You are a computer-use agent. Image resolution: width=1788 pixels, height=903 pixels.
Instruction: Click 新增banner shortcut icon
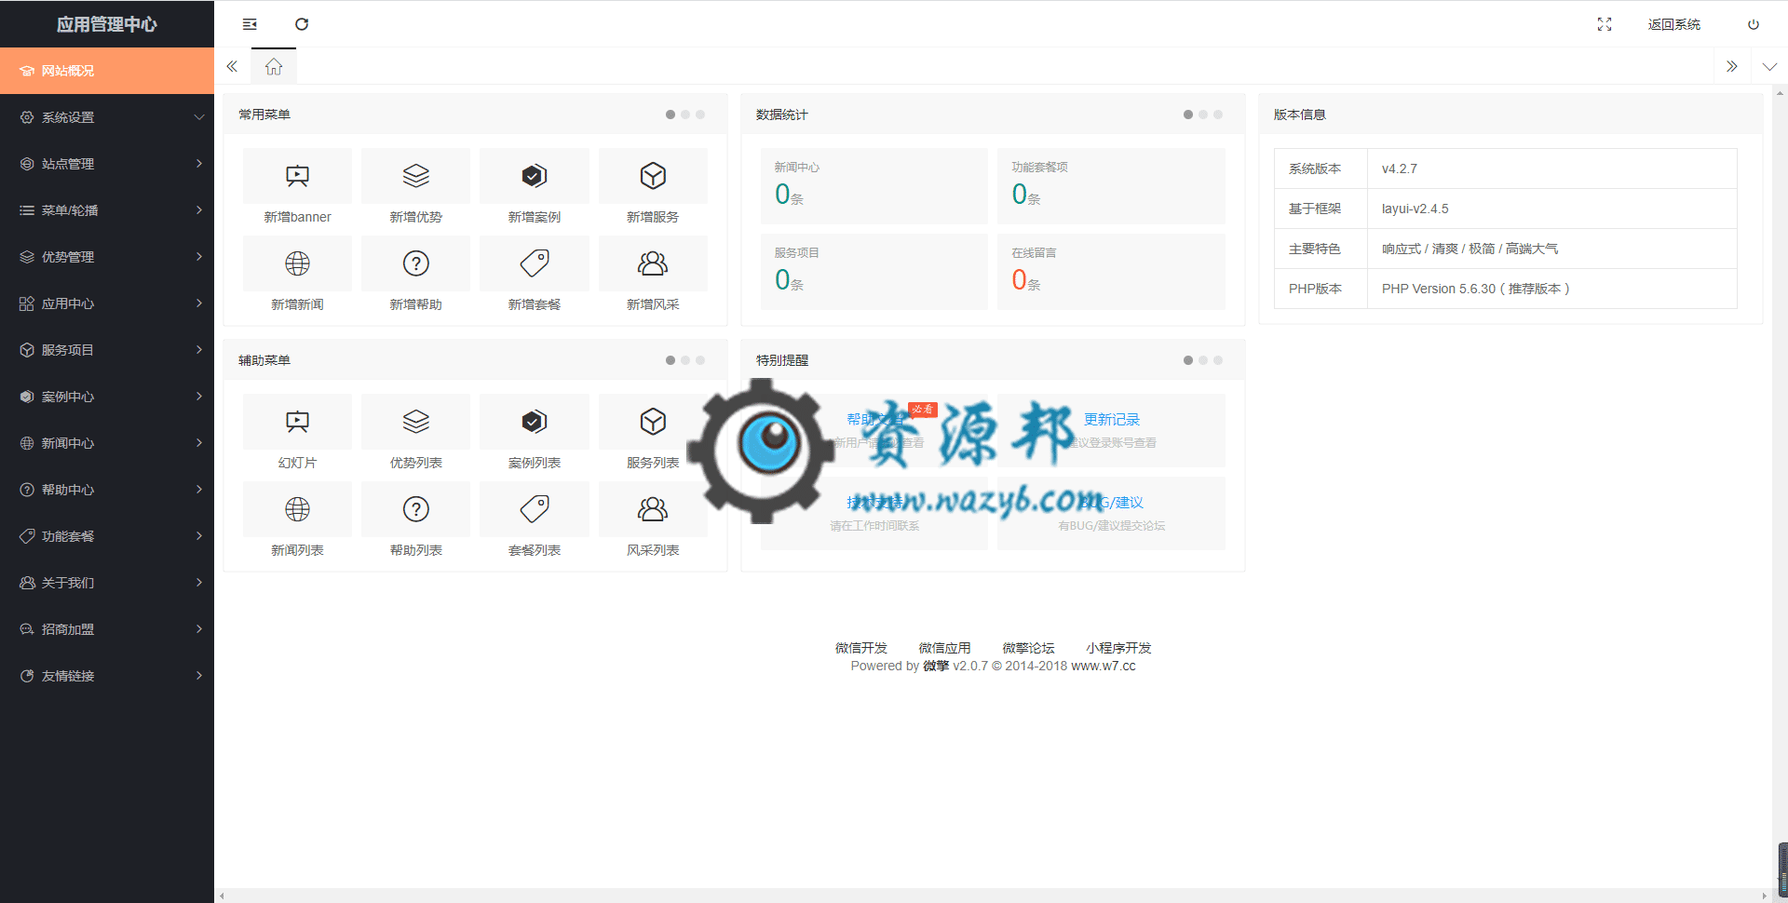coord(297,176)
